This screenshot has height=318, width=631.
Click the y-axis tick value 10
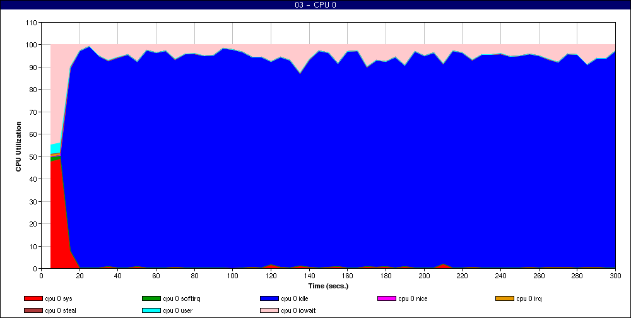pos(33,246)
